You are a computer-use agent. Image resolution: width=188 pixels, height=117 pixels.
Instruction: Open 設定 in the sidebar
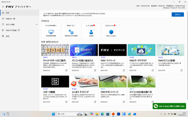pos(20,36)
